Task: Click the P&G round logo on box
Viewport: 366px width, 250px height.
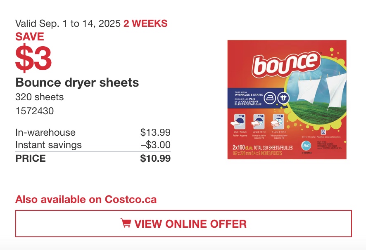Action: [306, 146]
